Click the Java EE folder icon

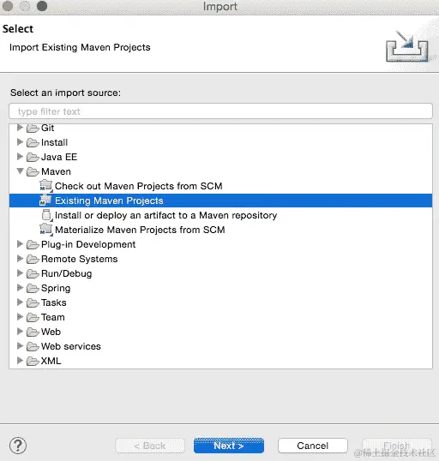(33, 158)
